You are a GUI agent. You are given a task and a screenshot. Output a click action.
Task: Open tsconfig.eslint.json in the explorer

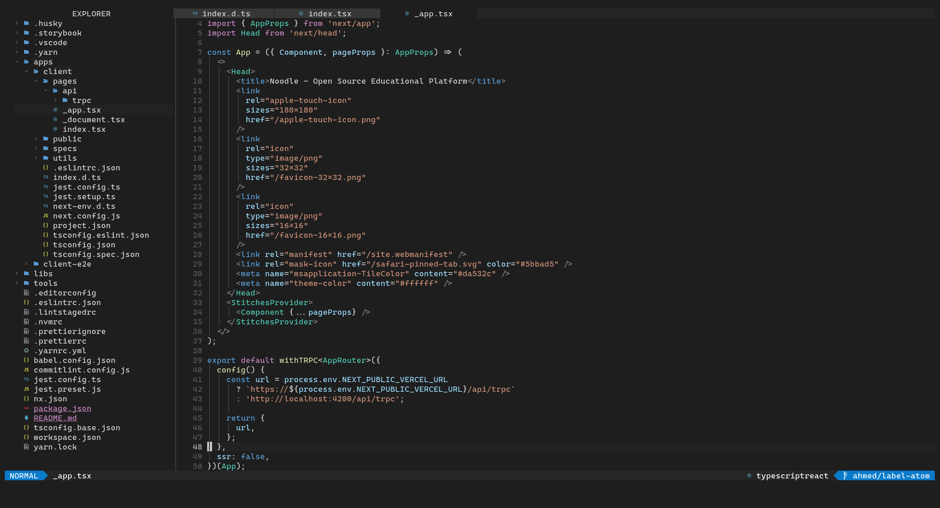pyautogui.click(x=101, y=235)
